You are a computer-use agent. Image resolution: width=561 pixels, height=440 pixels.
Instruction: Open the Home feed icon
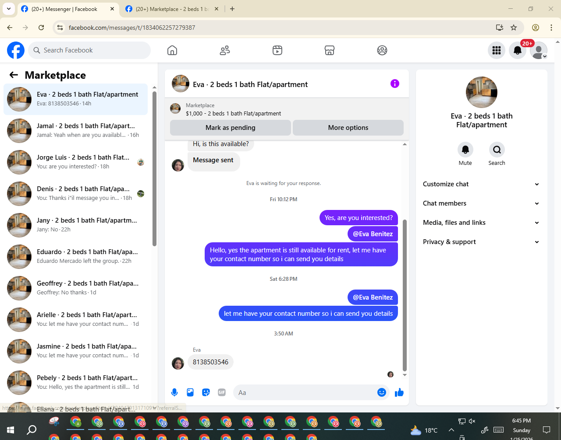click(172, 50)
